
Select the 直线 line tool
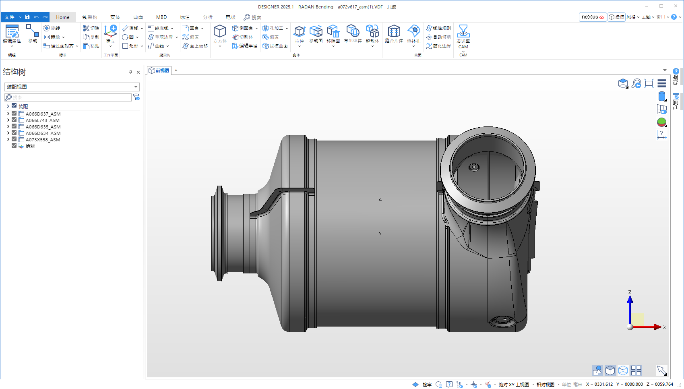132,28
